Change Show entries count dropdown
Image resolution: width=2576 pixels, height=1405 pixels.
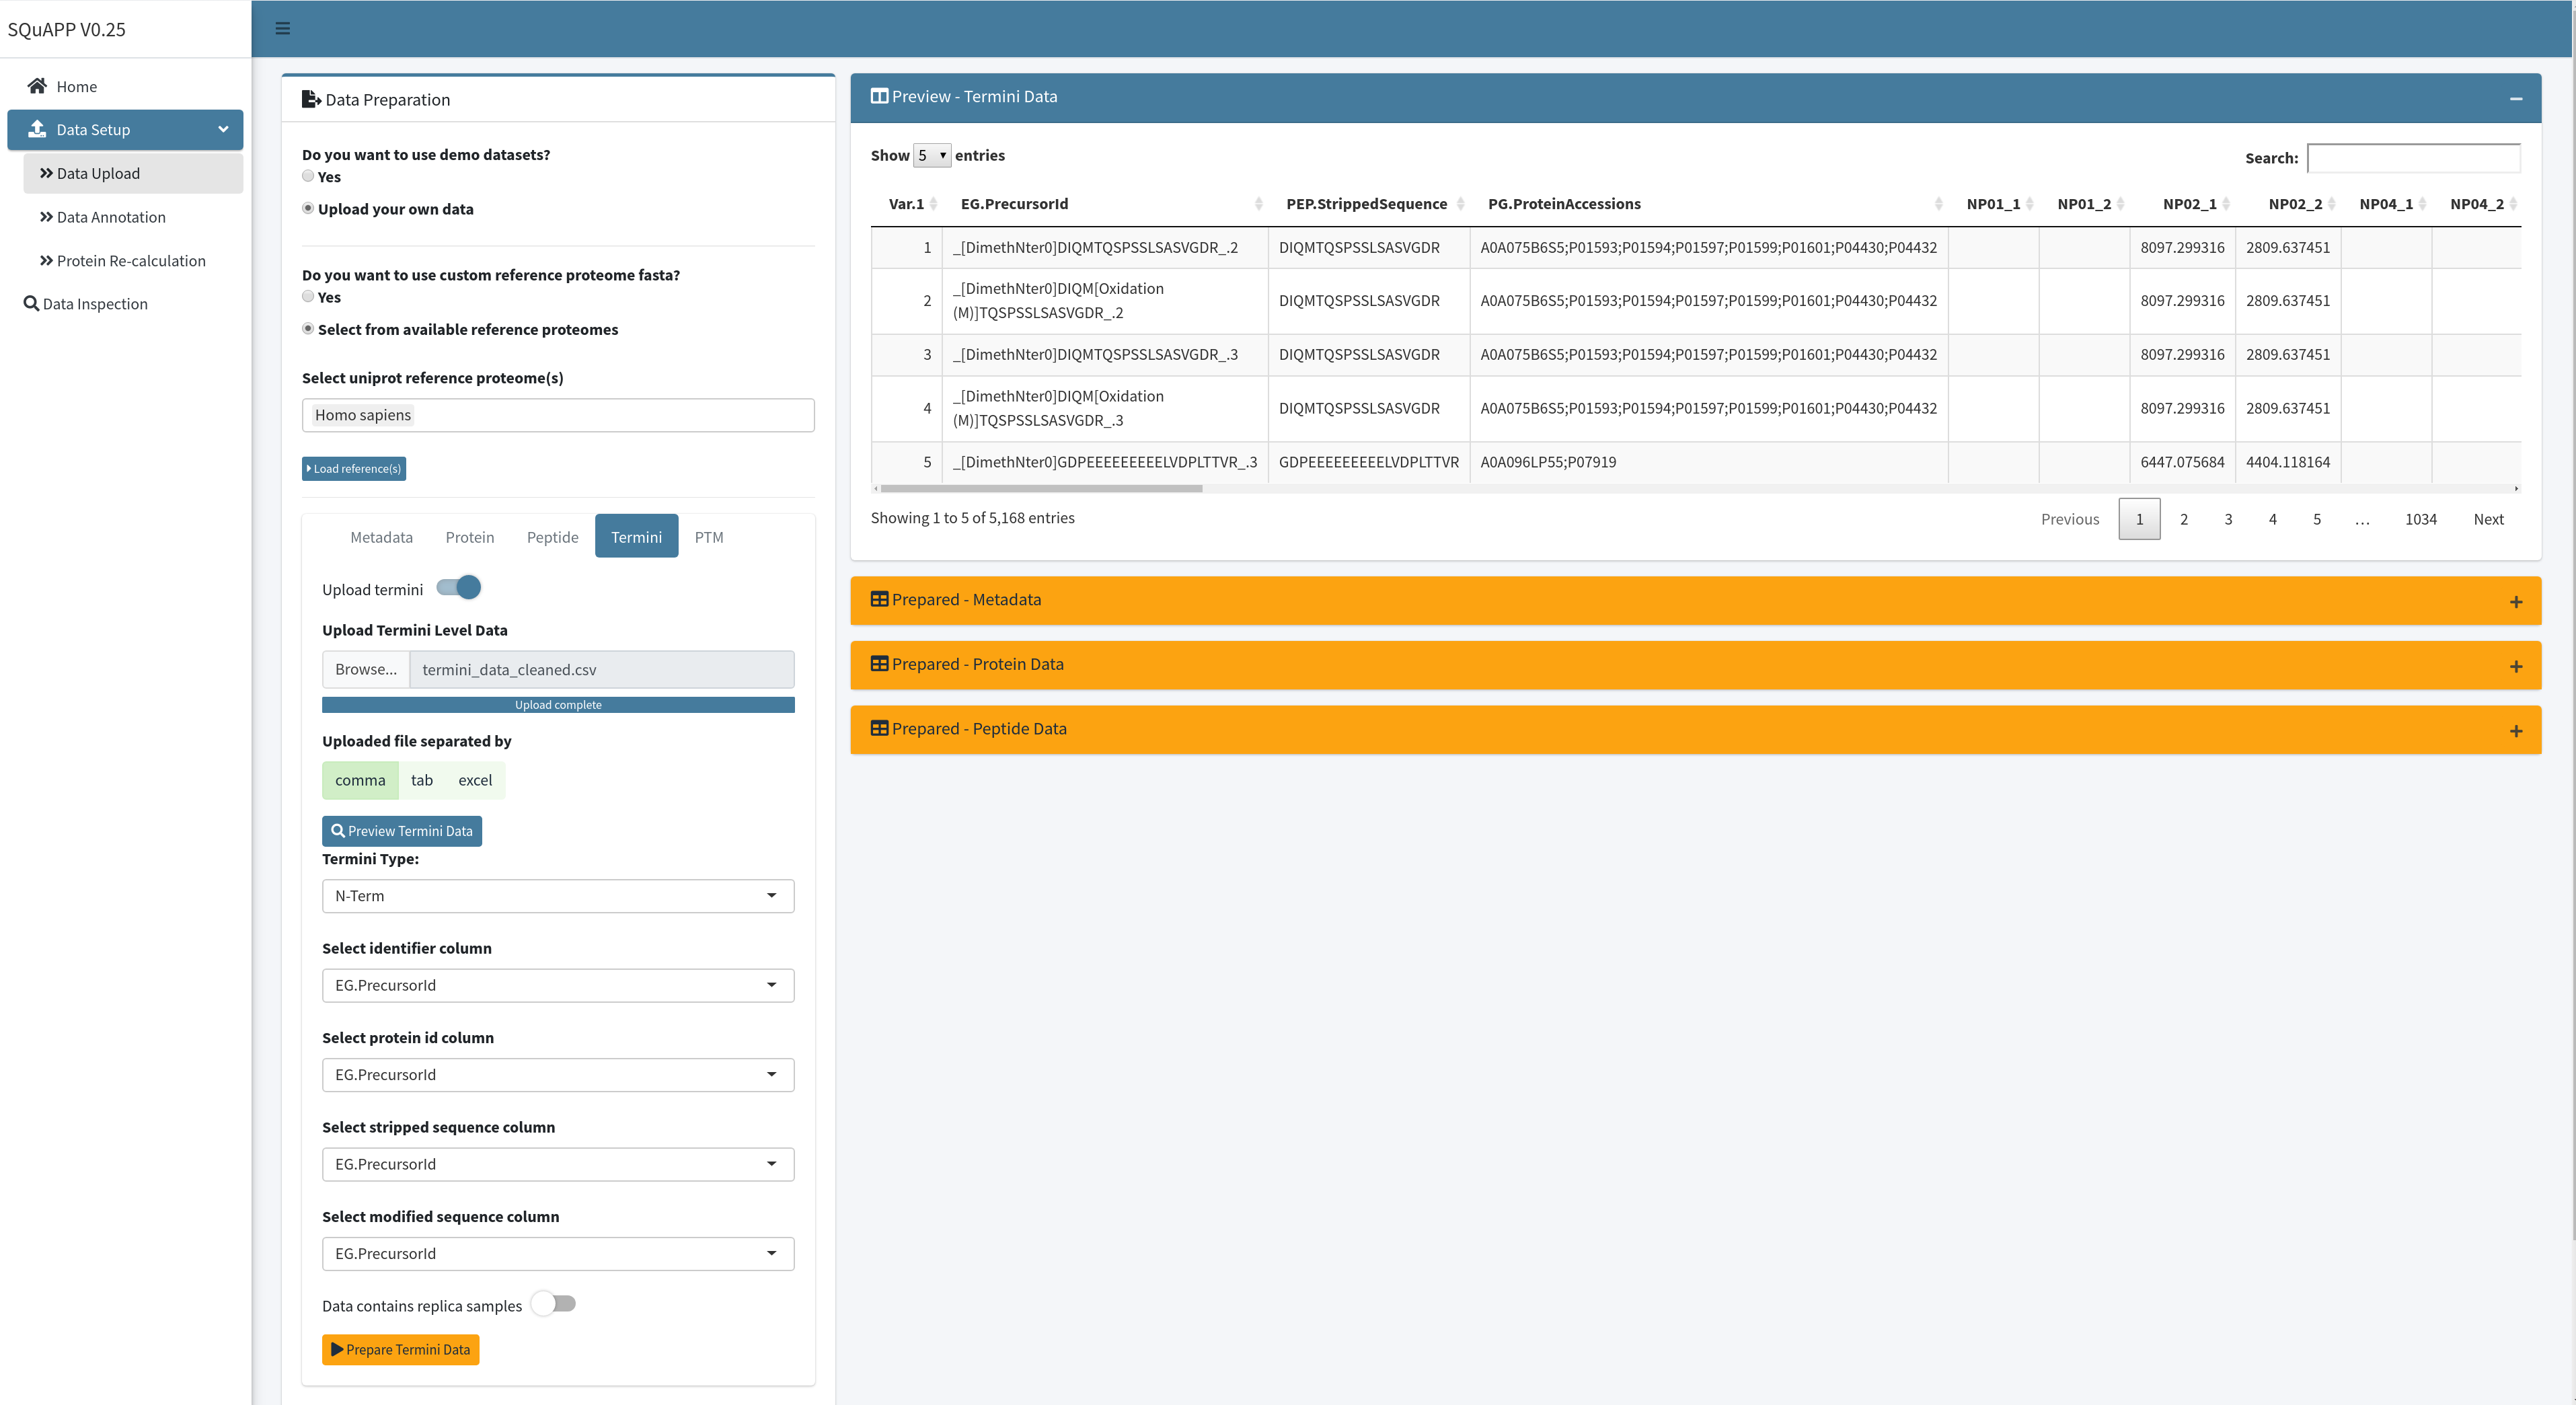(931, 155)
